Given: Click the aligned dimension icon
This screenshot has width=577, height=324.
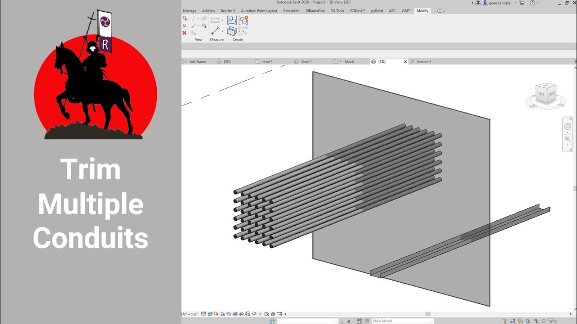Looking at the screenshot, I should (x=215, y=20).
